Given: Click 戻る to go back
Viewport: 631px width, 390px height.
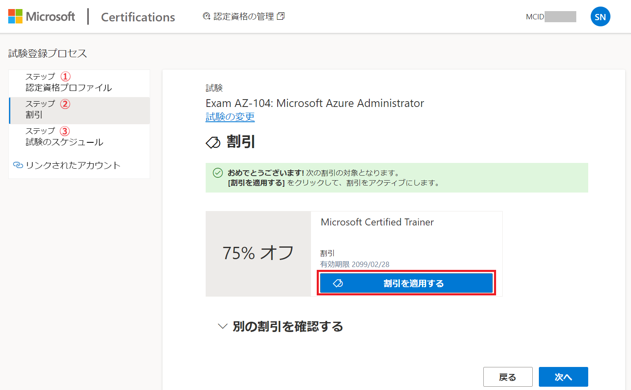Looking at the screenshot, I should (508, 376).
